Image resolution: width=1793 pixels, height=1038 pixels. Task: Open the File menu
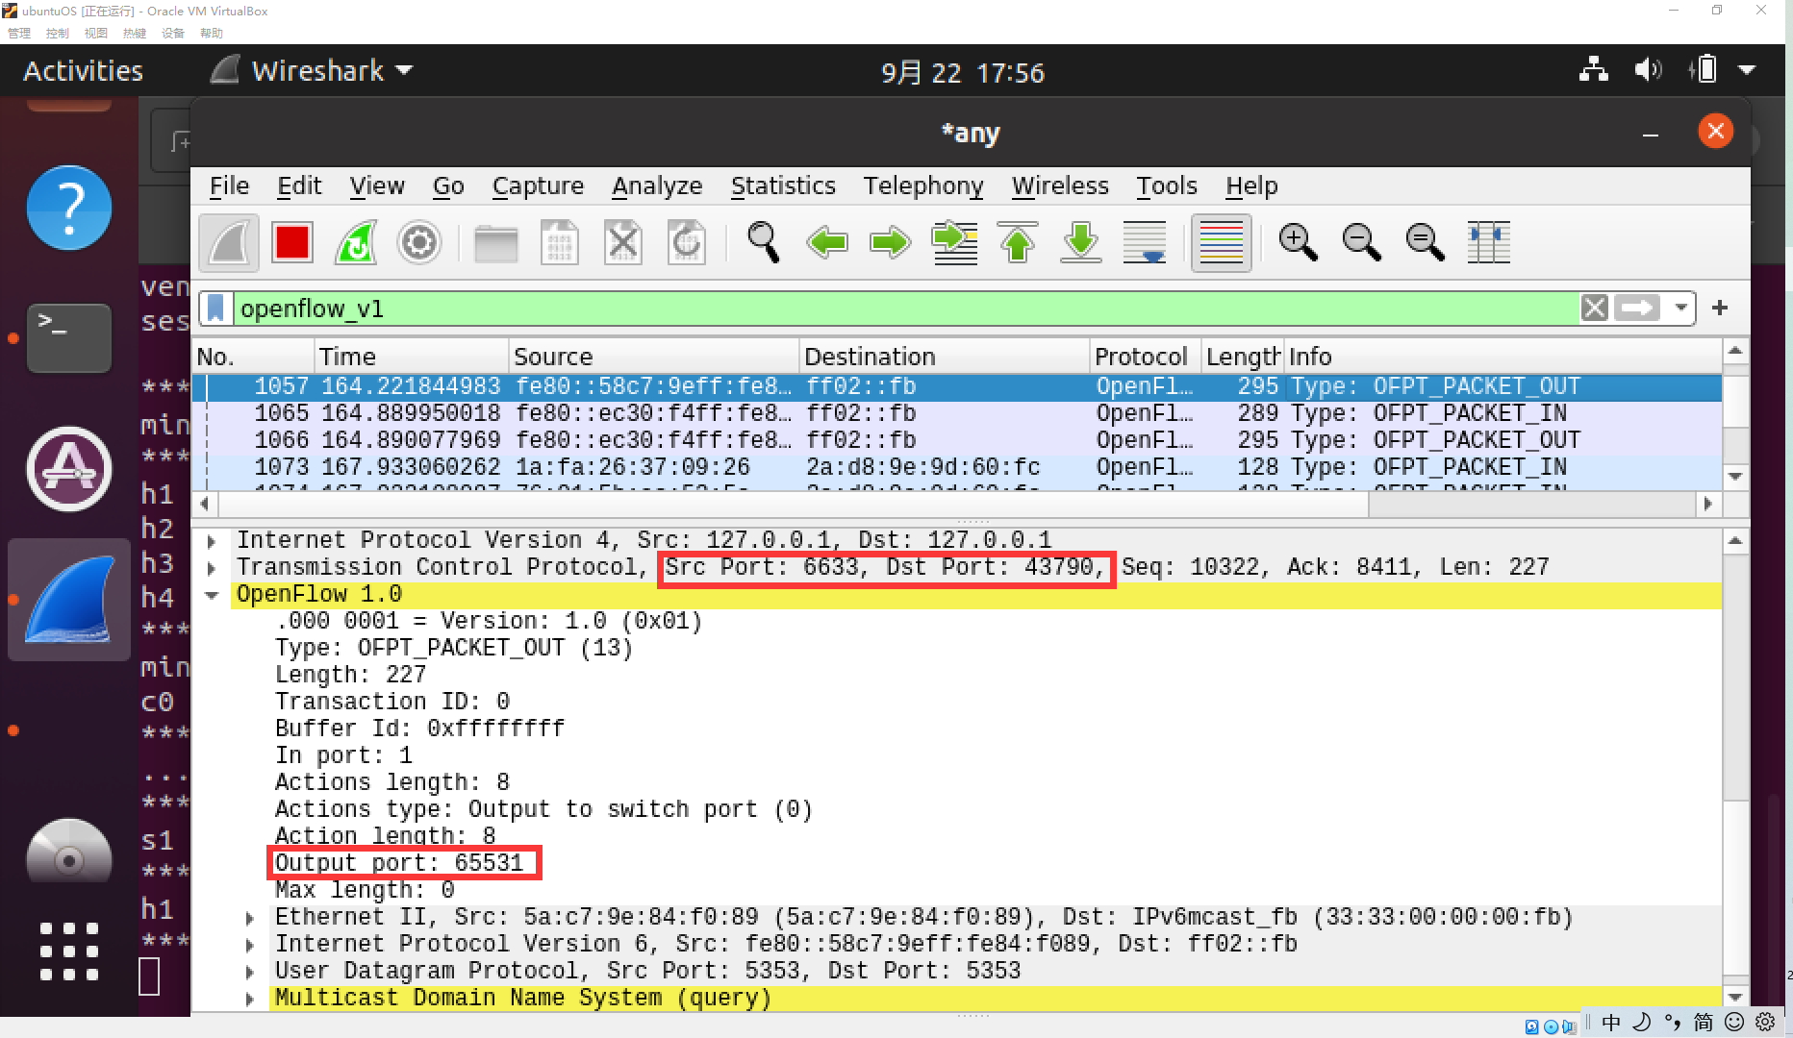[229, 185]
